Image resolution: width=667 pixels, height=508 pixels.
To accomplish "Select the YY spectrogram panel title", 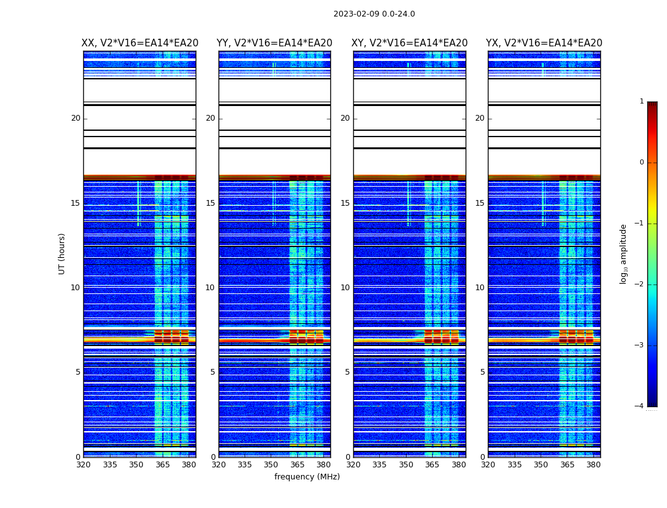I will [274, 43].
